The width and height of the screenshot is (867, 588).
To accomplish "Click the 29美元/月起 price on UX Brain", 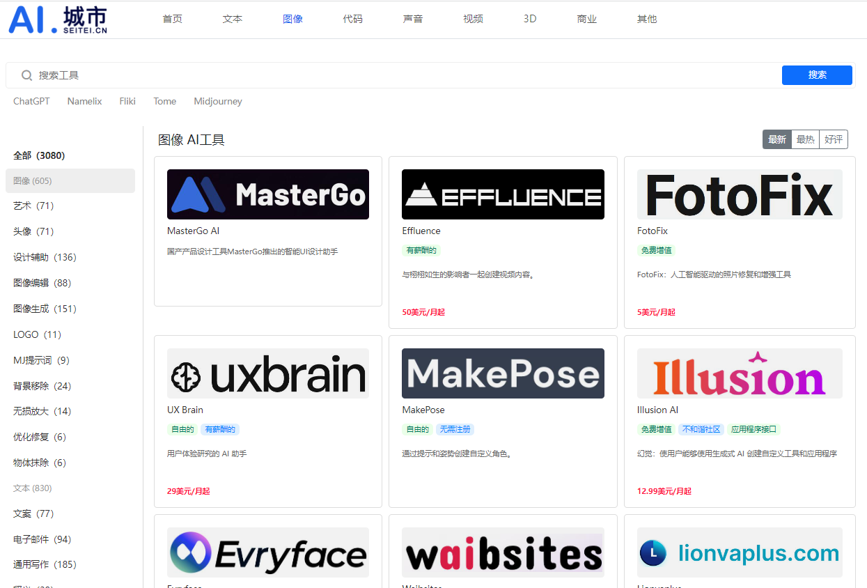I will [x=189, y=491].
